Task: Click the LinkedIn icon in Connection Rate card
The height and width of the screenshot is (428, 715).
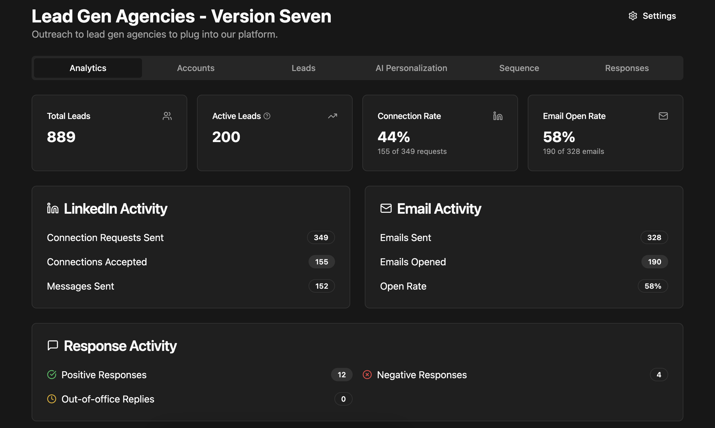Action: point(498,116)
